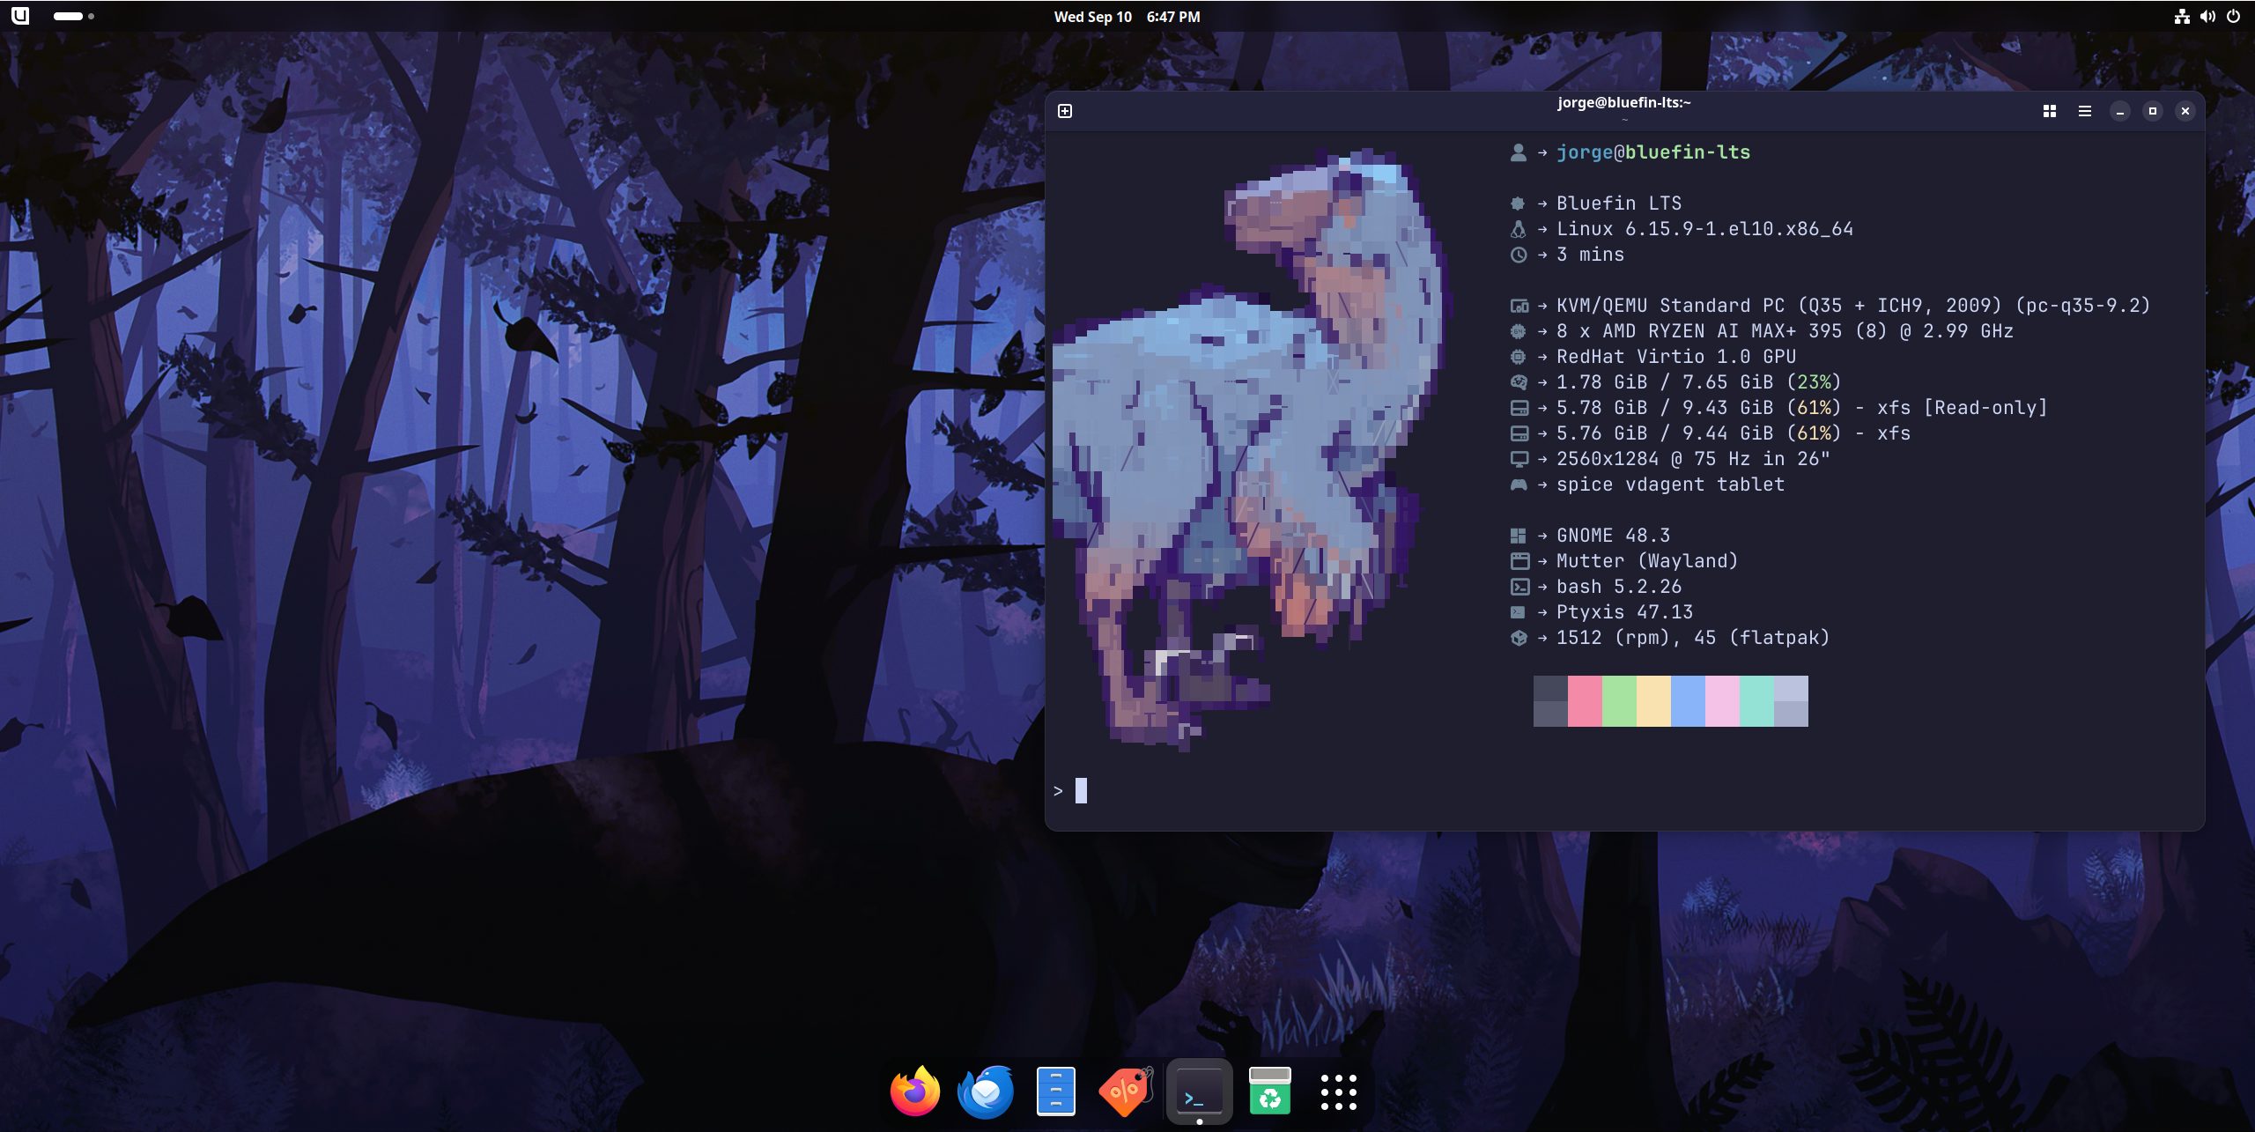Show the tab overview grid
This screenshot has height=1132, width=2255.
coord(2050,111)
